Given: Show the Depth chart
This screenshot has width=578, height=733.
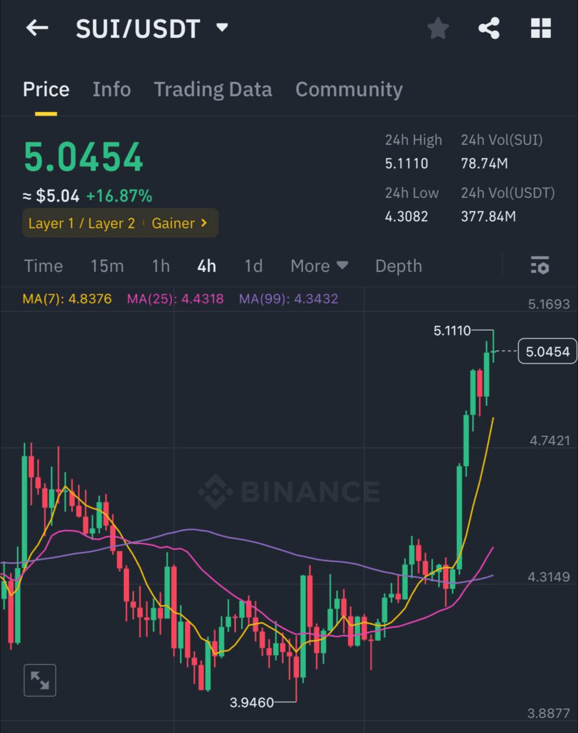Looking at the screenshot, I should (399, 266).
